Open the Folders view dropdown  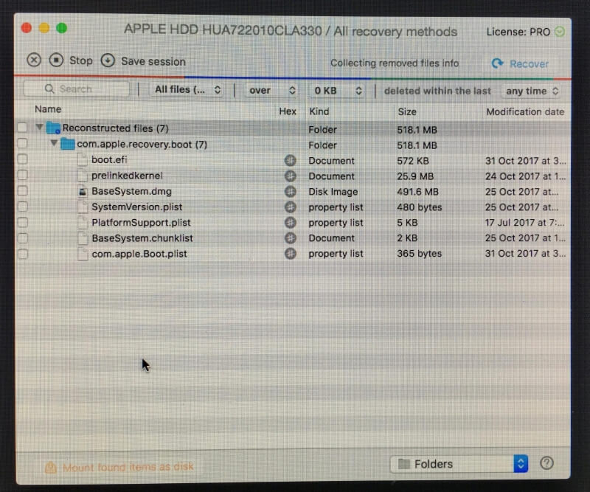click(x=459, y=464)
